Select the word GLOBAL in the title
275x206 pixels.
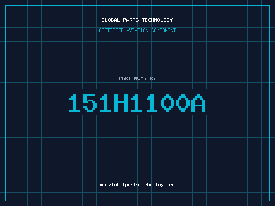110,20
